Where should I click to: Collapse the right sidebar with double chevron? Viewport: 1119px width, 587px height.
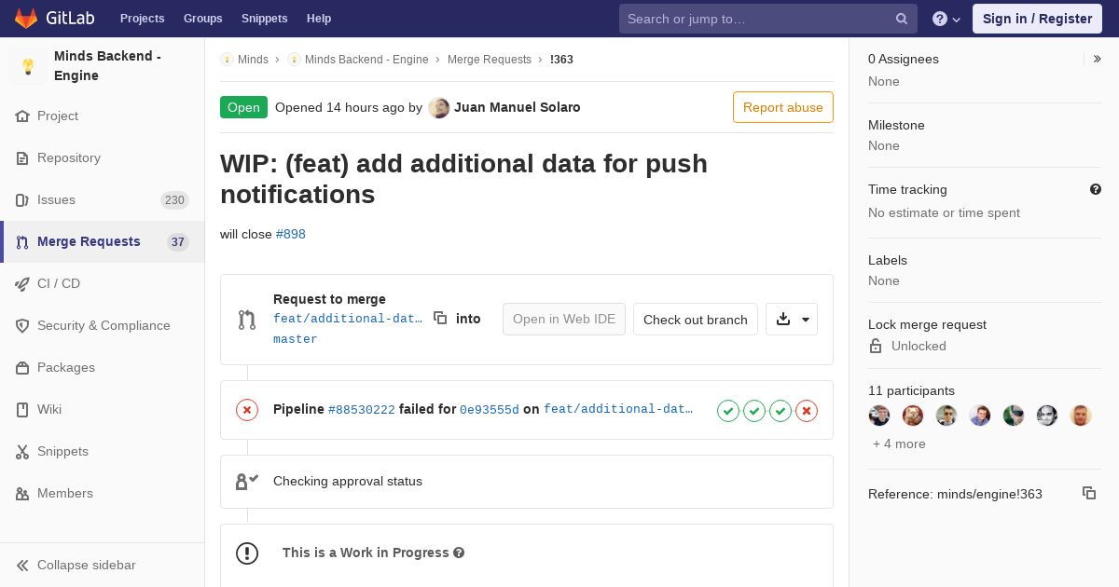pos(1098,59)
